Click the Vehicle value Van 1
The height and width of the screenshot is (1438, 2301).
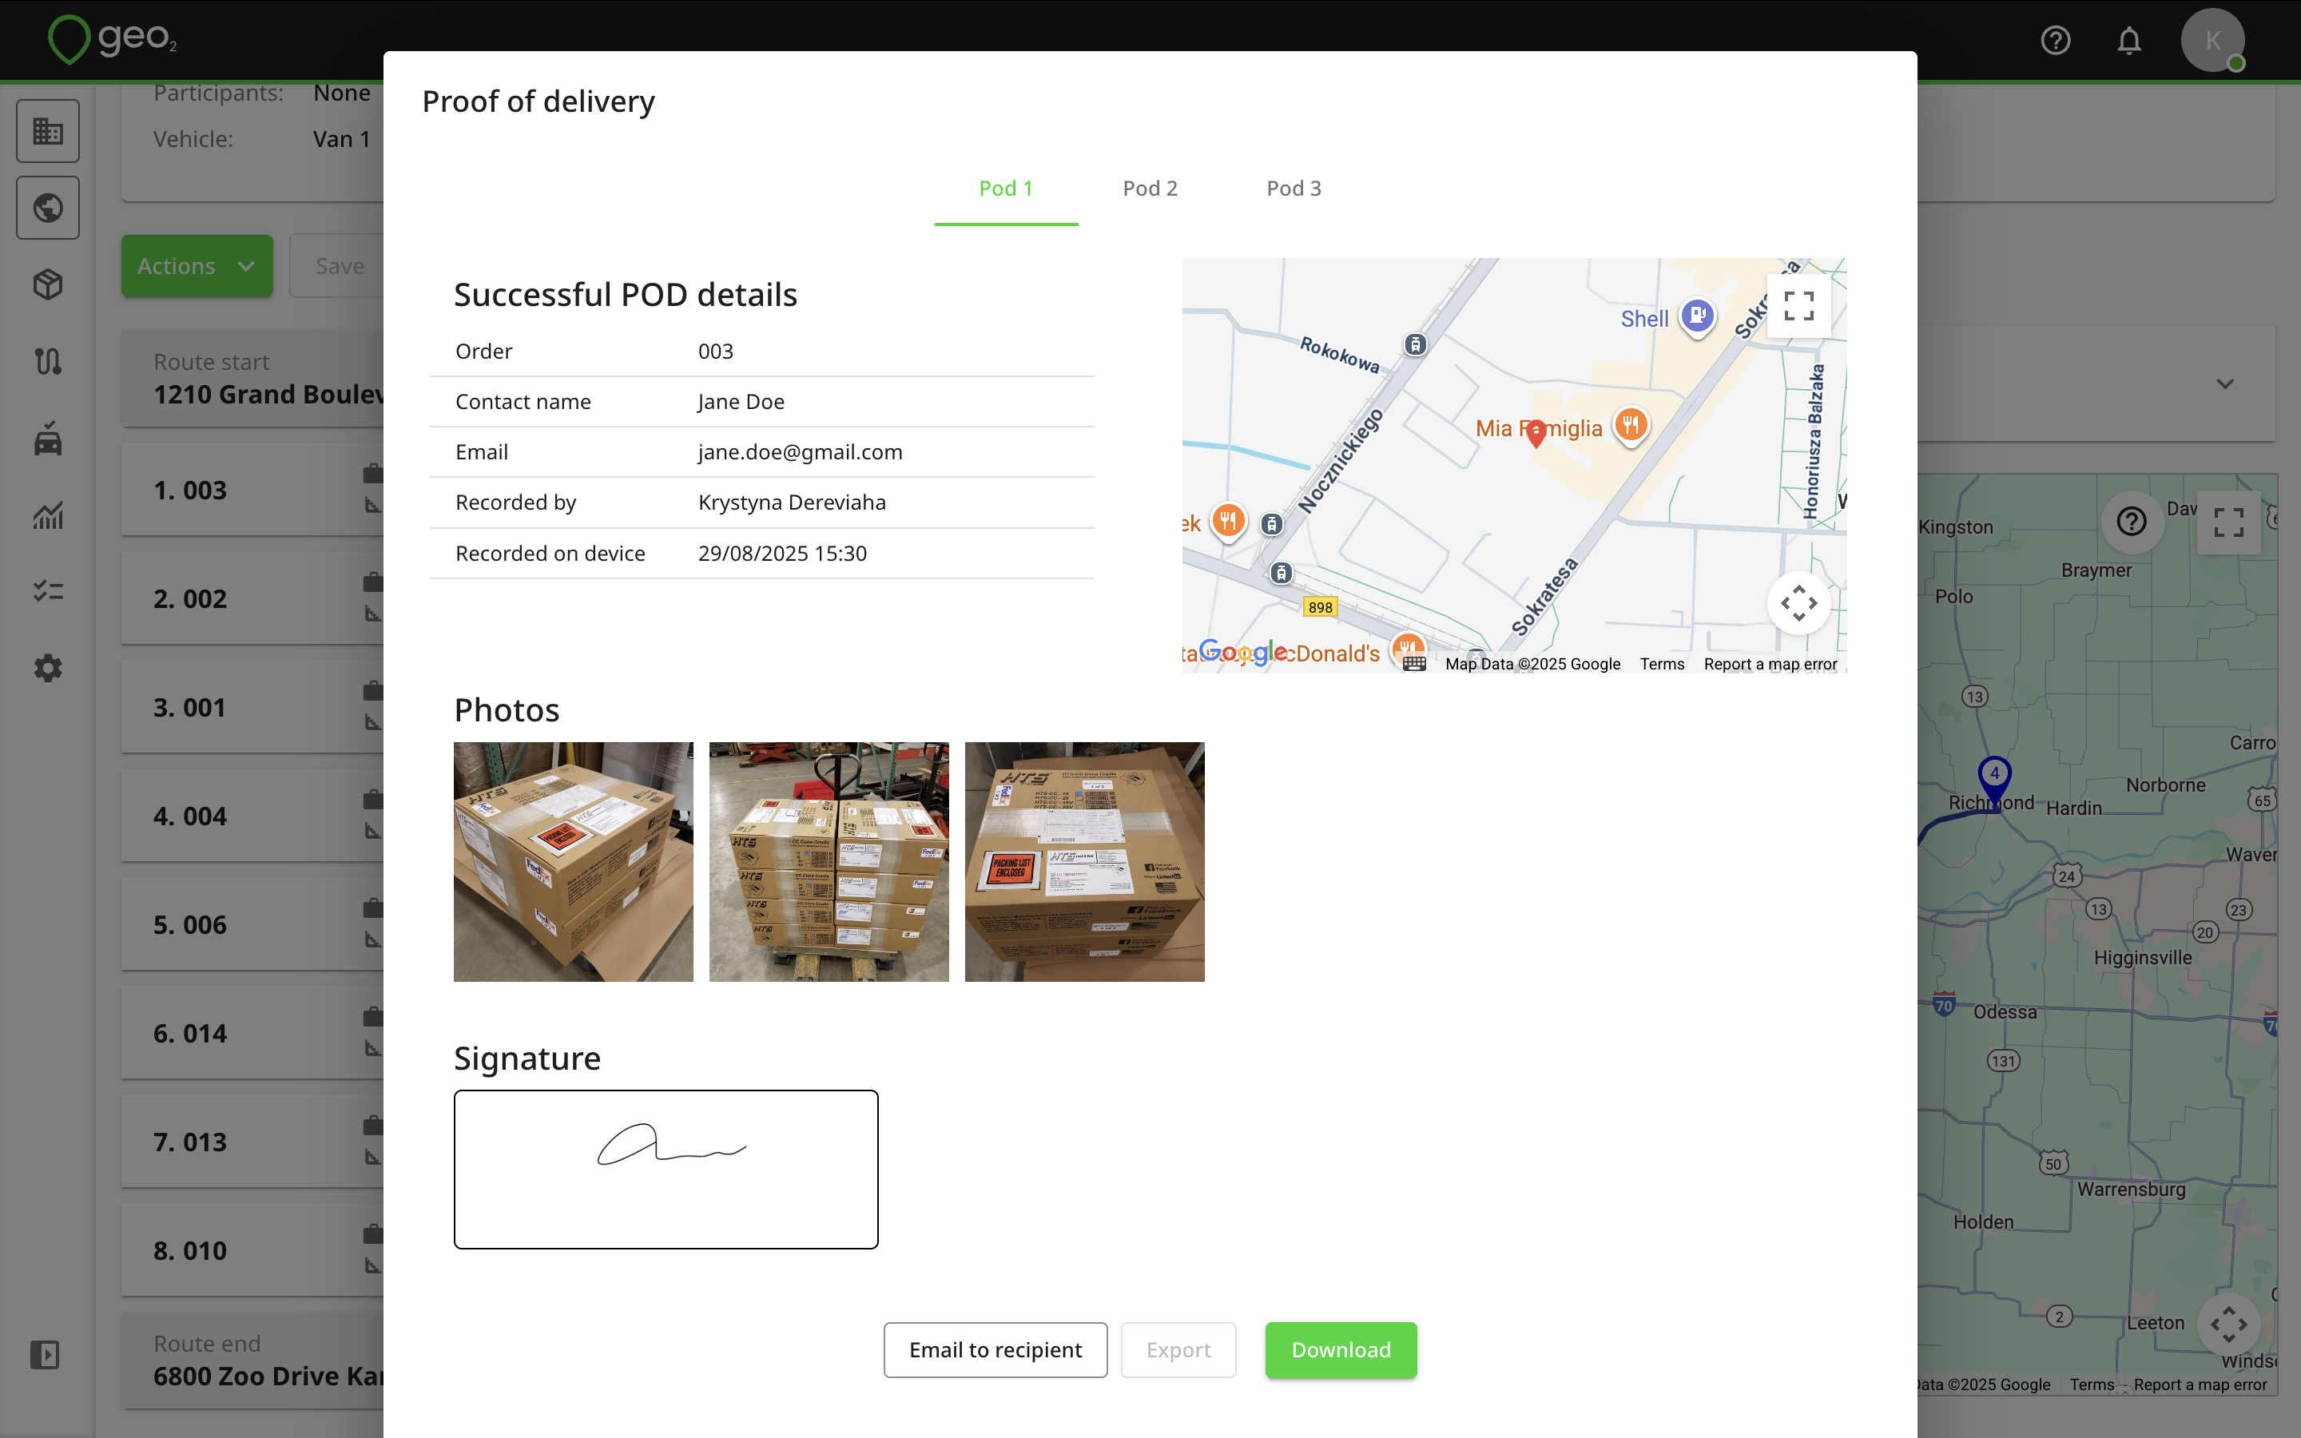point(341,139)
